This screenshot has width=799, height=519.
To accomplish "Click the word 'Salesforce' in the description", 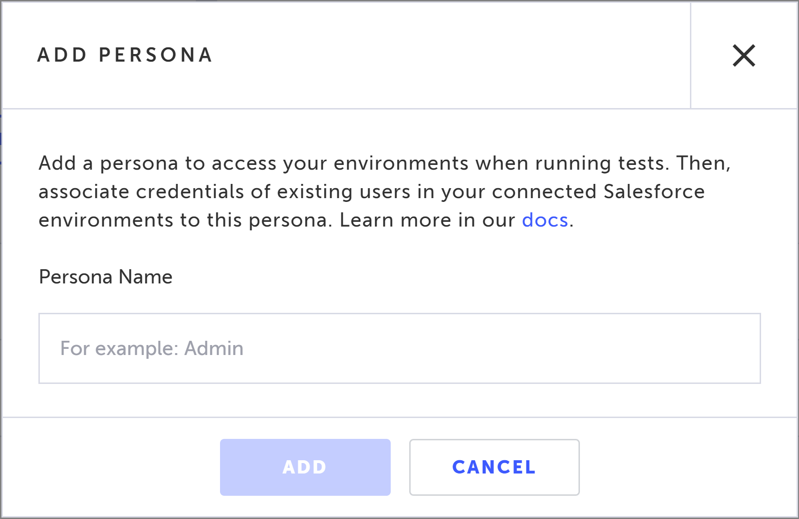I will (x=654, y=192).
